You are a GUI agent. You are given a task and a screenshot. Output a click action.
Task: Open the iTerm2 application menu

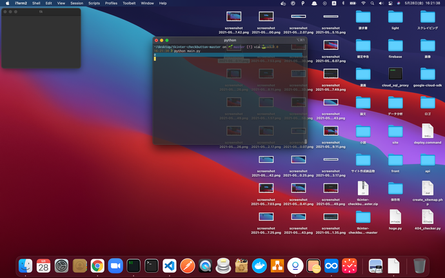[x=21, y=3]
